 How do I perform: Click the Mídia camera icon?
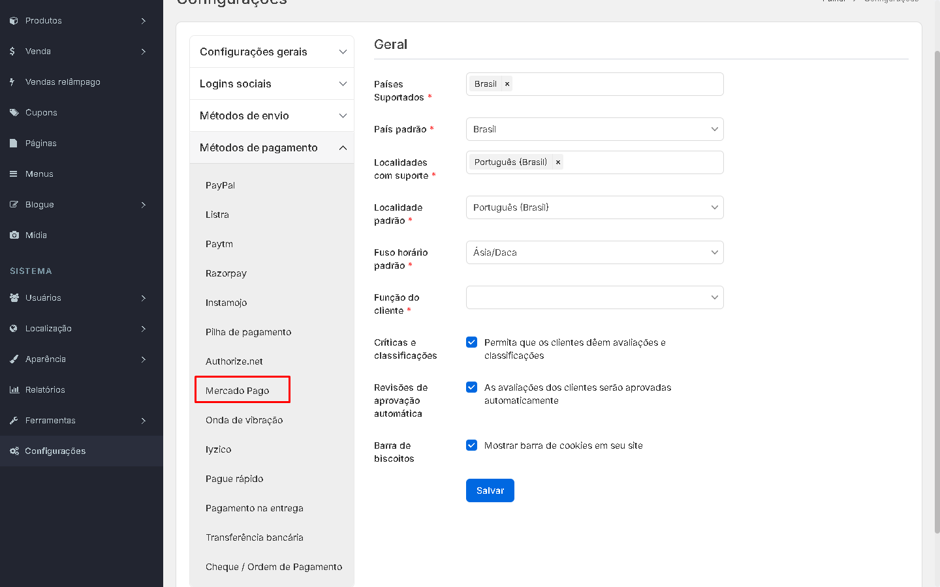pyautogui.click(x=14, y=235)
